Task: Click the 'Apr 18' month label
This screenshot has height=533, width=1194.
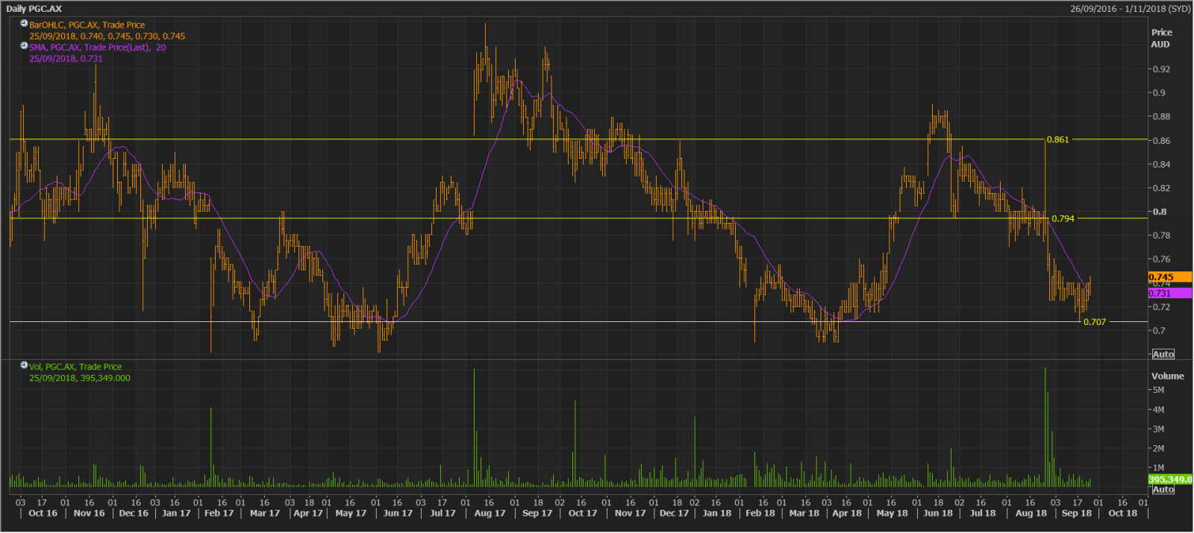Action: pyautogui.click(x=847, y=513)
